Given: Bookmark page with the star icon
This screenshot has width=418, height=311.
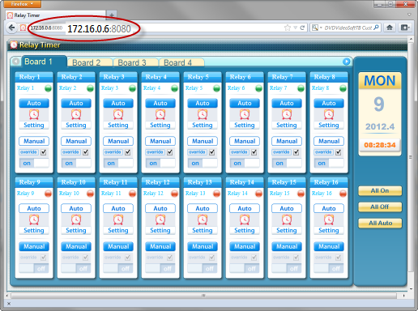Looking at the screenshot, I should [x=288, y=28].
